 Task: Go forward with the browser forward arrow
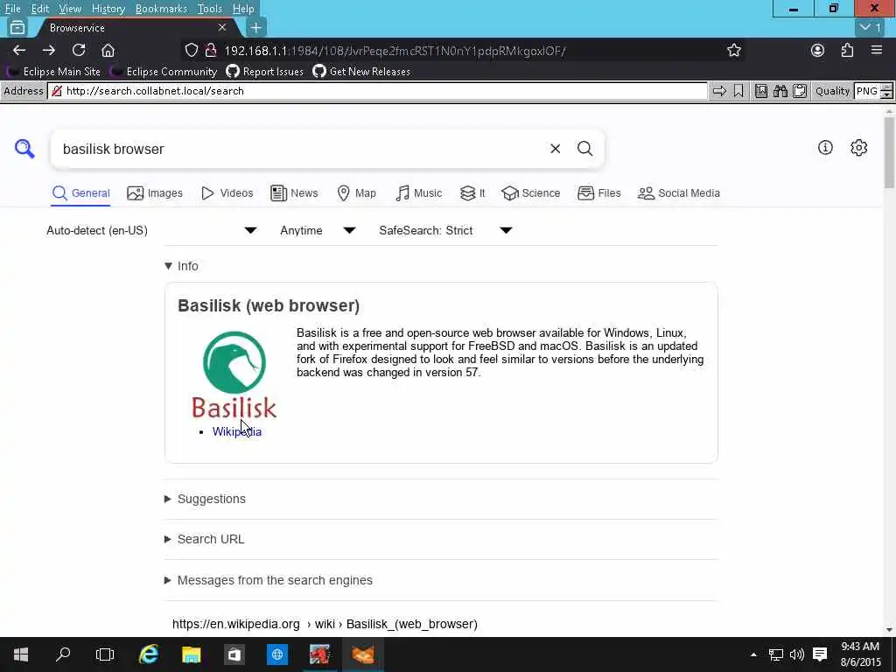(49, 50)
